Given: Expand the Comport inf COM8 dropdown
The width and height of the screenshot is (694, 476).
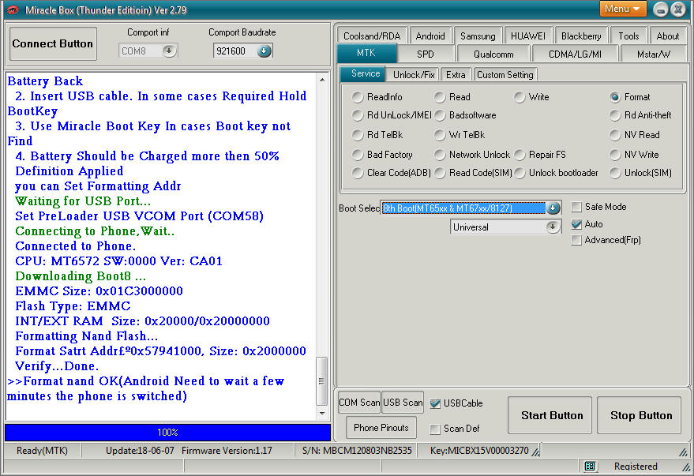Looking at the screenshot, I should click(x=169, y=51).
